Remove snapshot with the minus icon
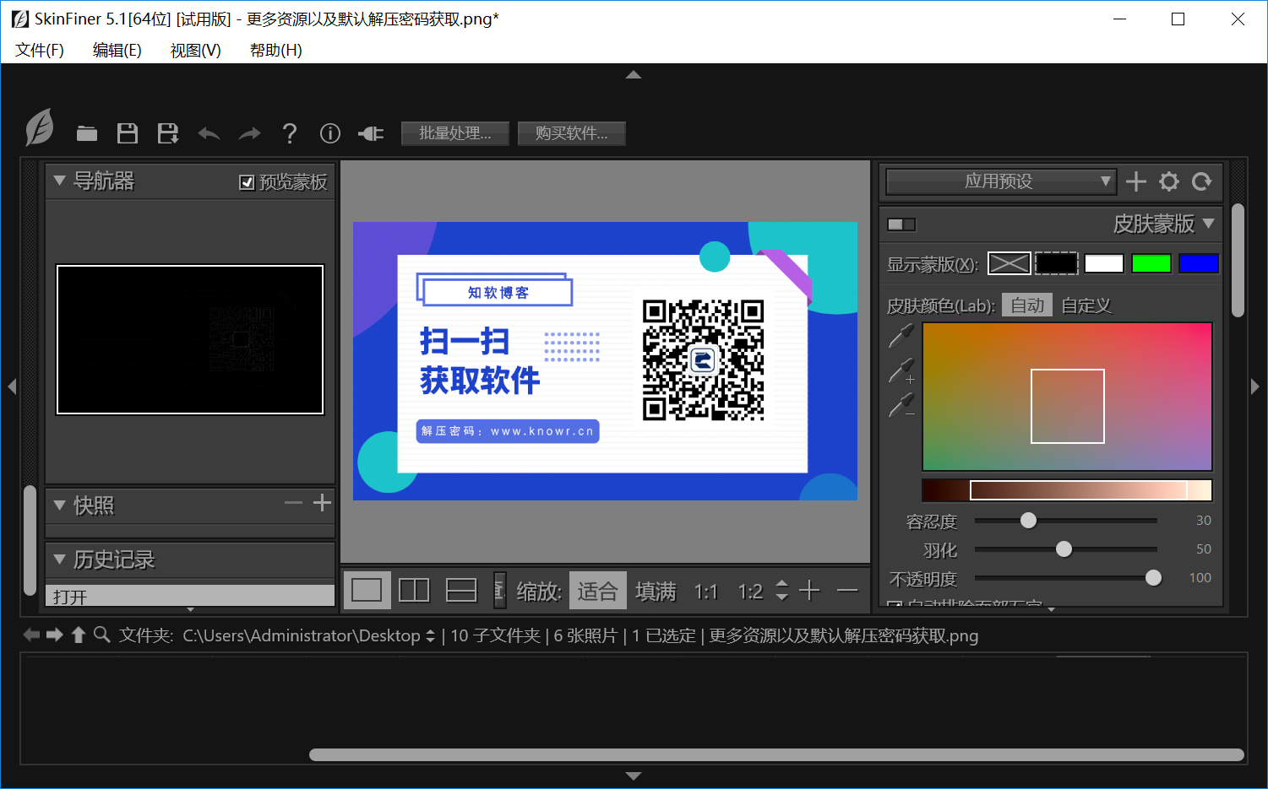This screenshot has width=1268, height=789. click(x=293, y=503)
